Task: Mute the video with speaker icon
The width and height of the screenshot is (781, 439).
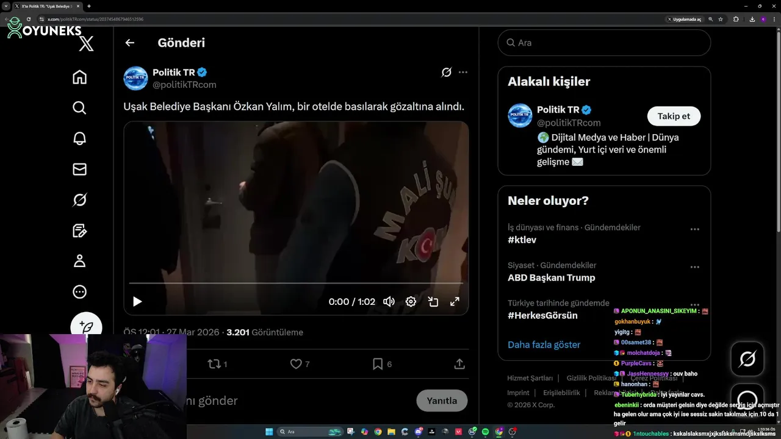Action: click(x=389, y=301)
